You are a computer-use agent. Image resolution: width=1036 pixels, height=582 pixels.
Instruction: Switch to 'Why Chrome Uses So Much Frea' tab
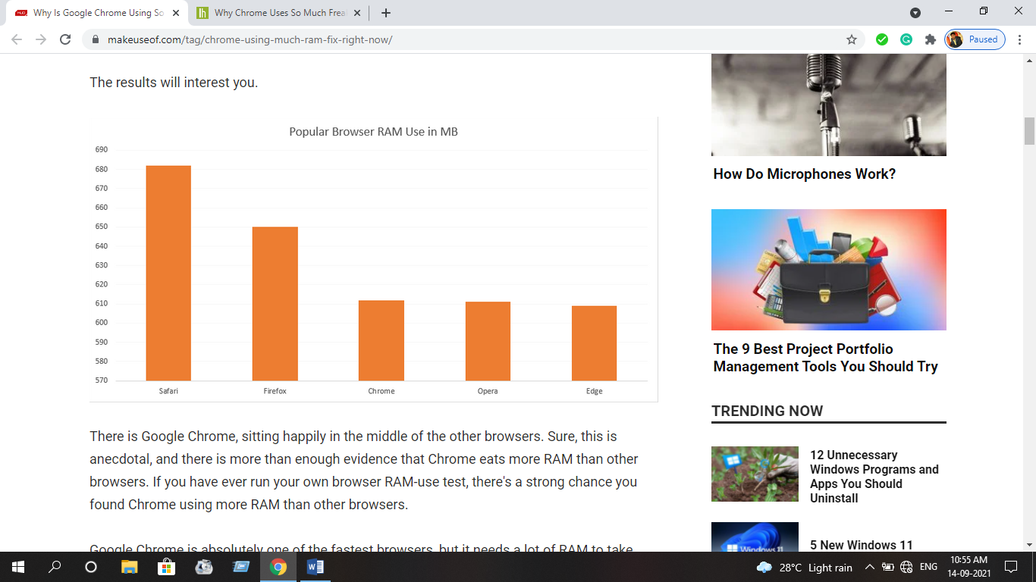tap(279, 13)
